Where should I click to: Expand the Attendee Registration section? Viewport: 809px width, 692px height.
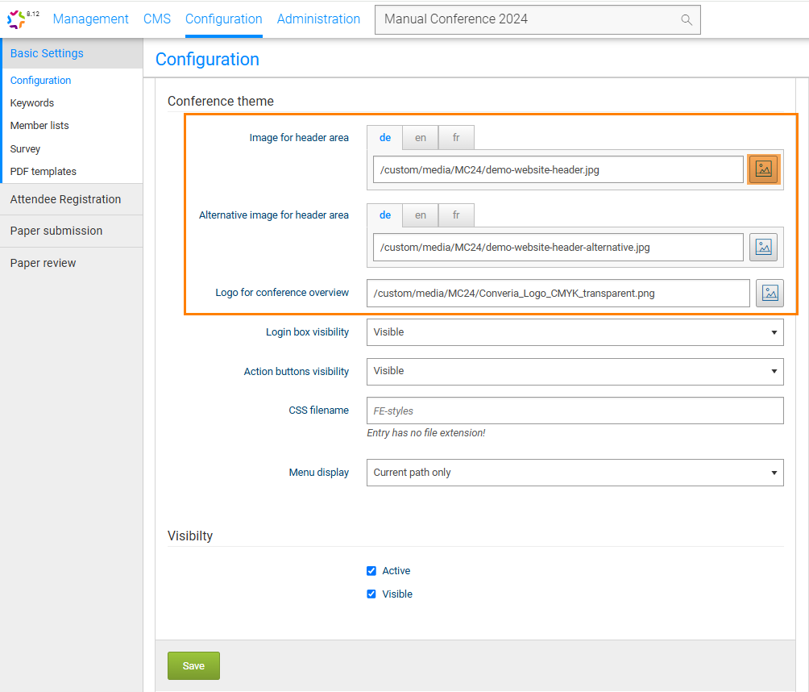point(65,199)
